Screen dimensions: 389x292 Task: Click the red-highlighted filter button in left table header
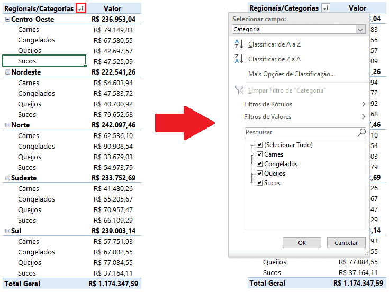tap(80, 8)
